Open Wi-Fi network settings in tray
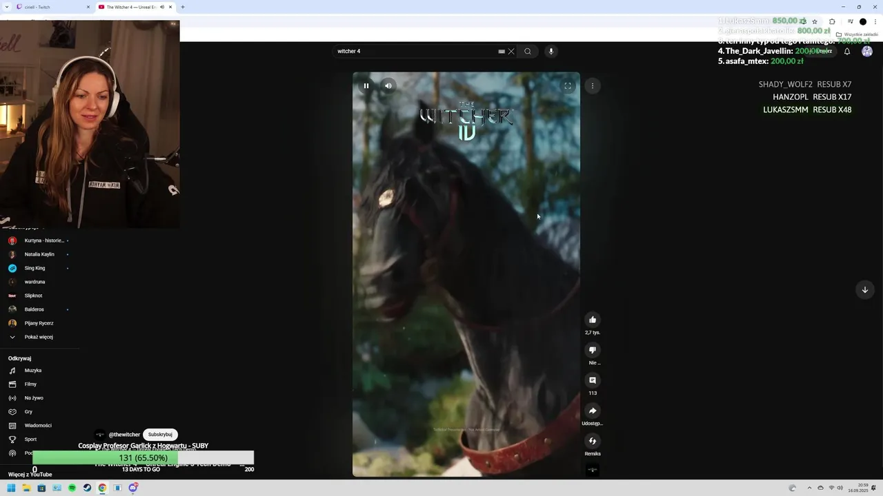This screenshot has width=883, height=496. [831, 488]
